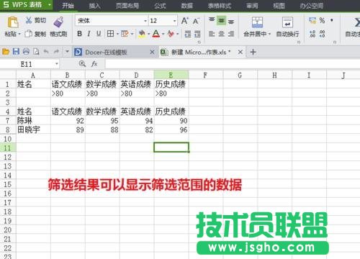360x259 pixels.
Task: Click the fx insert function icon
Action: (94, 64)
